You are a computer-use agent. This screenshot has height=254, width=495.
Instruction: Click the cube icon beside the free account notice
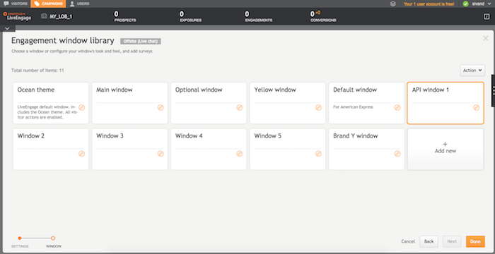[x=393, y=4]
